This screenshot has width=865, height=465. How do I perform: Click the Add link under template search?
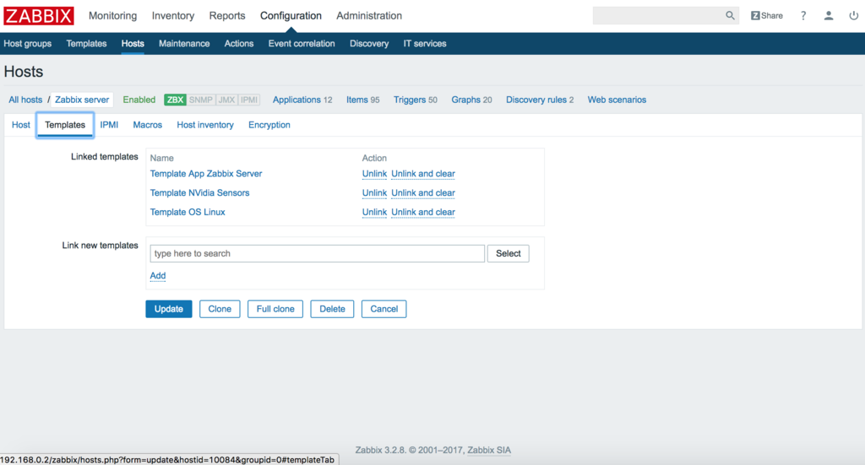(158, 275)
